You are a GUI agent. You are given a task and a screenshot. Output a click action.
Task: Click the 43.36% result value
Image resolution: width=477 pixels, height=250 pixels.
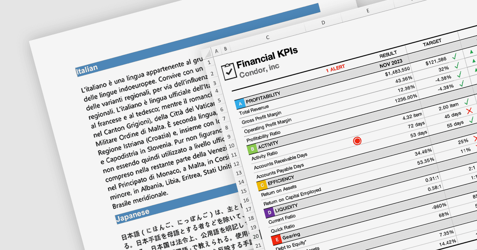click(x=404, y=79)
